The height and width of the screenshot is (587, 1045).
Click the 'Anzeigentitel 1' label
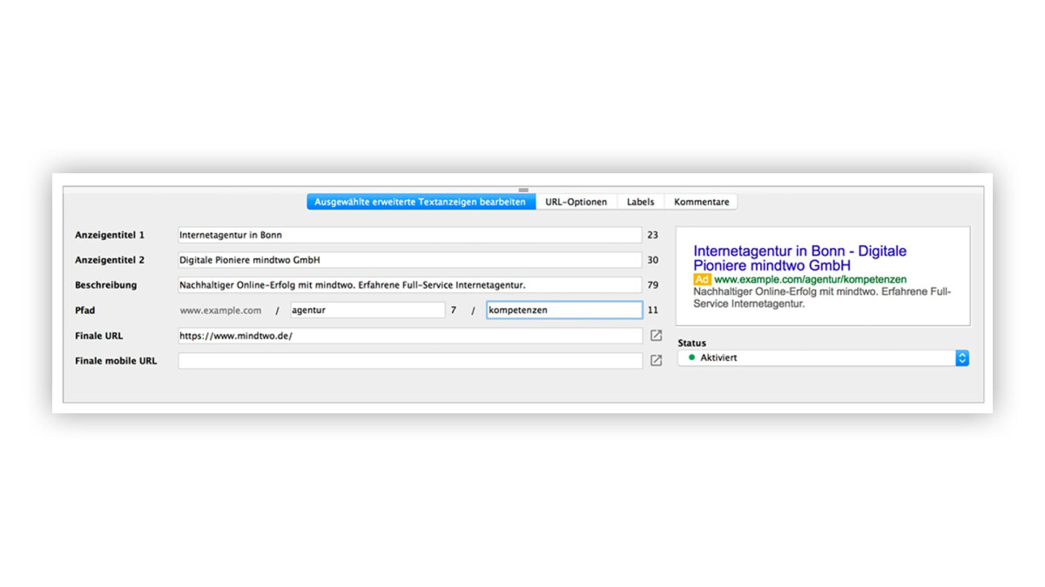pyautogui.click(x=110, y=235)
